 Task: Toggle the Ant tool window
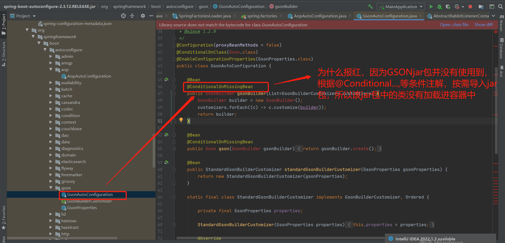click(502, 71)
